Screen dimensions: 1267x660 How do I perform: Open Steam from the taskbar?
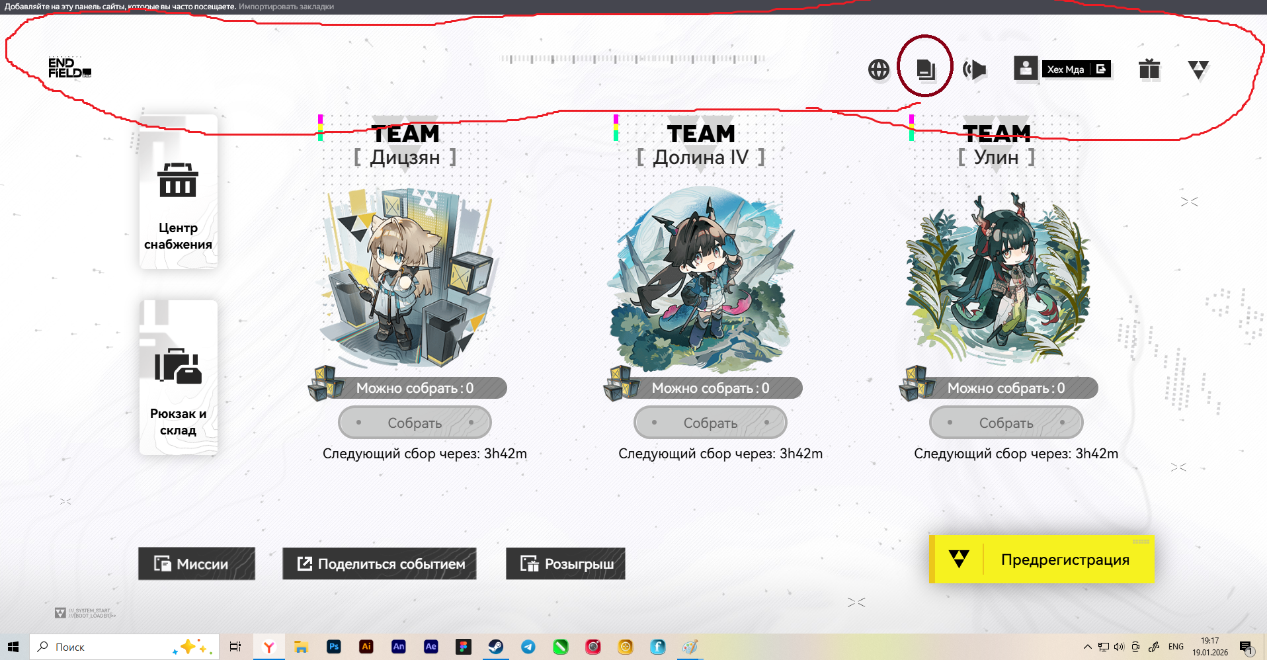496,647
